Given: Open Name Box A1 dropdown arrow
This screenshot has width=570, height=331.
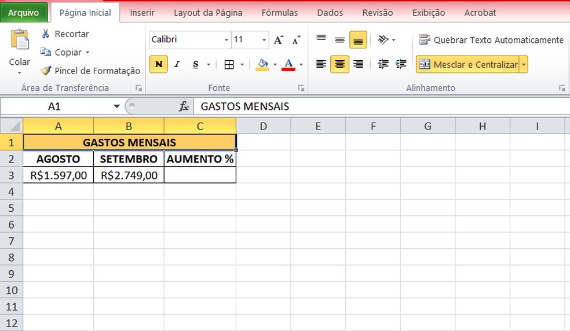Looking at the screenshot, I should pyautogui.click(x=116, y=106).
